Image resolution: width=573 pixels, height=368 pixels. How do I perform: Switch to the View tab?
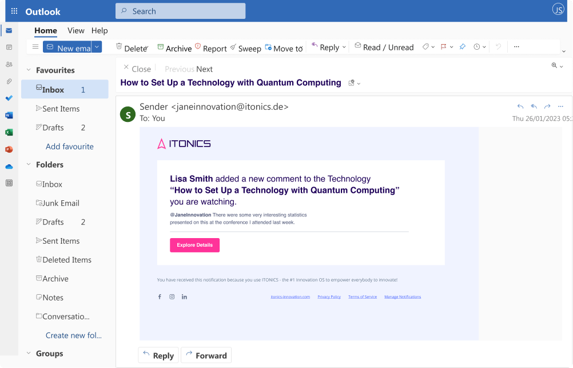76,30
